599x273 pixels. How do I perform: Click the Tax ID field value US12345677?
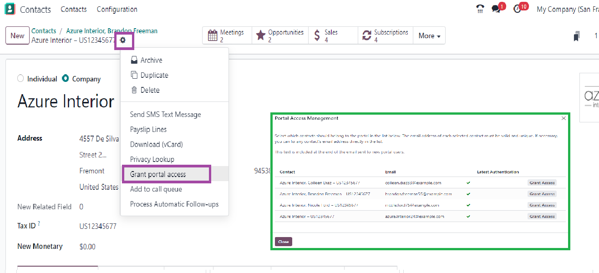pyautogui.click(x=97, y=226)
